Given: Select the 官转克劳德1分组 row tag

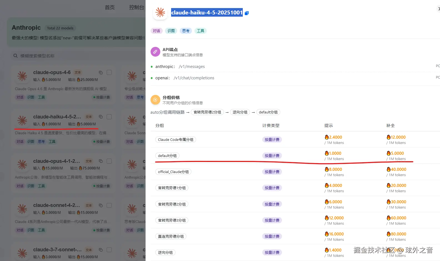Looking at the screenshot, I should (172, 188).
